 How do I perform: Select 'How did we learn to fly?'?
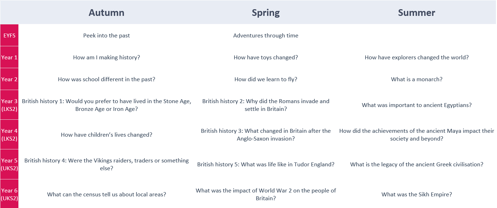266,79
